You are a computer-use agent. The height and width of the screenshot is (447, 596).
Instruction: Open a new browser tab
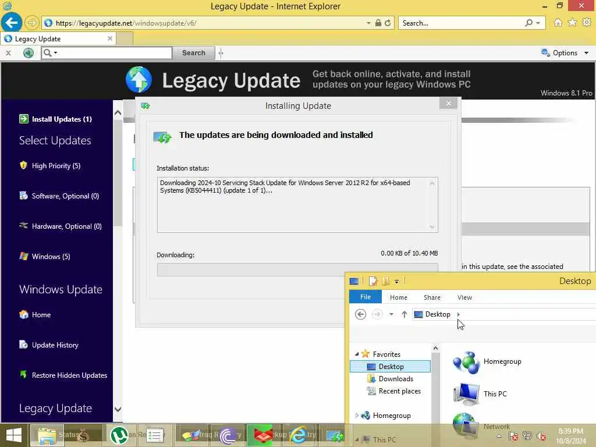point(125,39)
